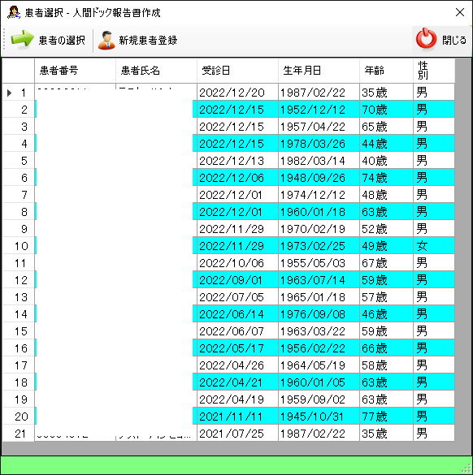Image resolution: width=473 pixels, height=475 pixels.
Task: Sort by 患者氏名 column header
Action: [x=157, y=71]
